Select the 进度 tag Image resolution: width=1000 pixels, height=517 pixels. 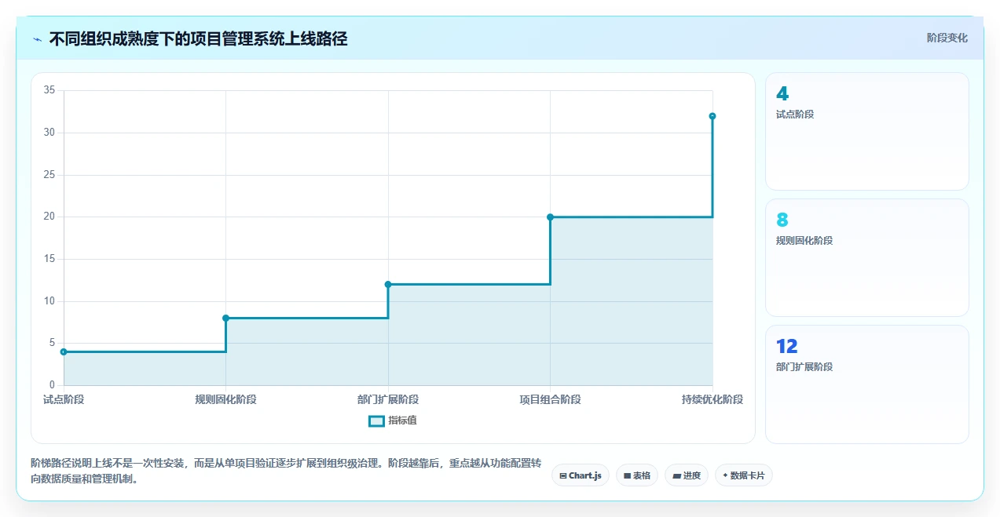point(687,475)
